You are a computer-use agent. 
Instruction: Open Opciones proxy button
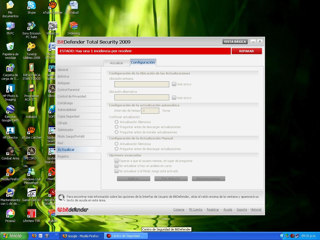point(209,179)
